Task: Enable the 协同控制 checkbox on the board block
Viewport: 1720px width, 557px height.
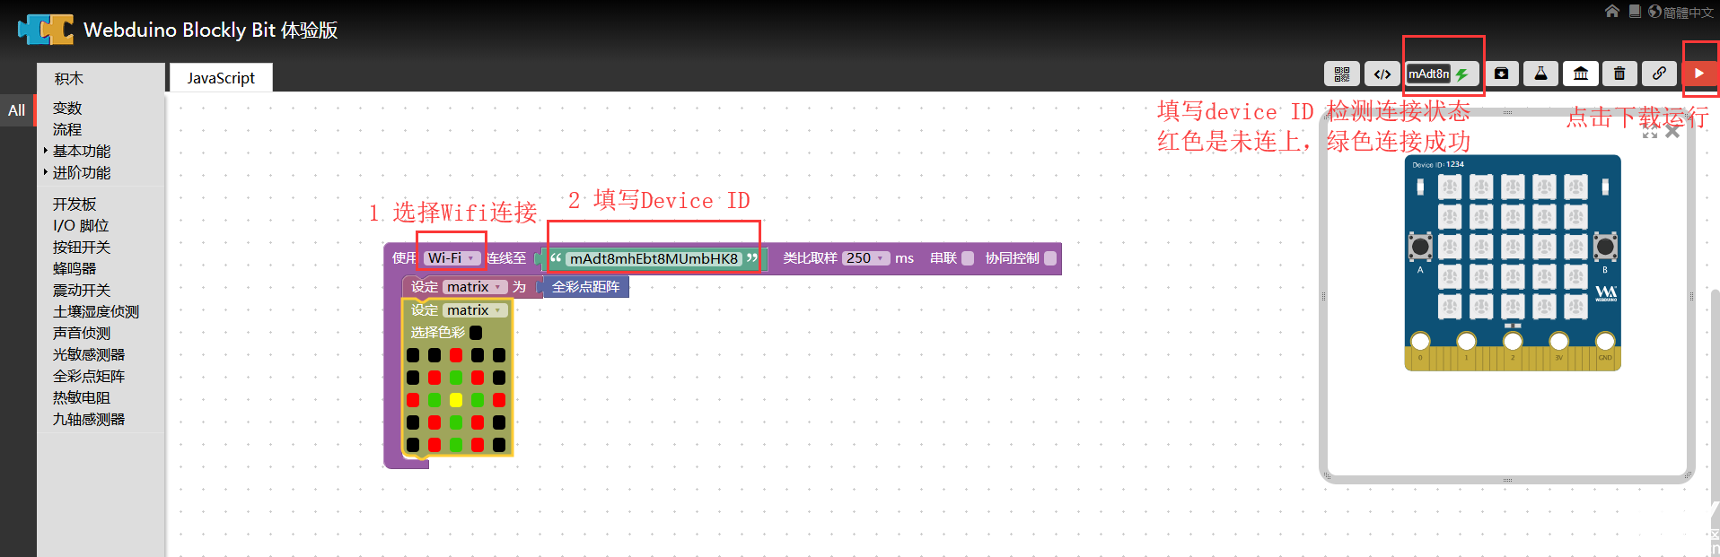Action: (x=1050, y=258)
